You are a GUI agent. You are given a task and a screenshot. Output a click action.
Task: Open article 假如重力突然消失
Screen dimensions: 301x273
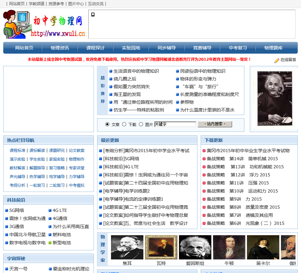tap(132, 87)
